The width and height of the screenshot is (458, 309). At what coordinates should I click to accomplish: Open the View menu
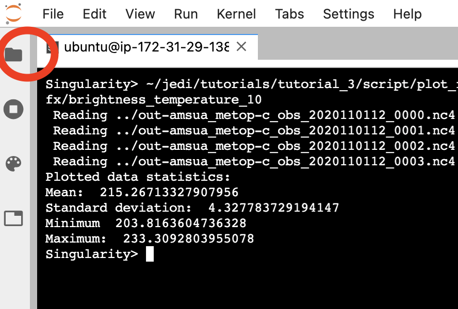pos(140,14)
